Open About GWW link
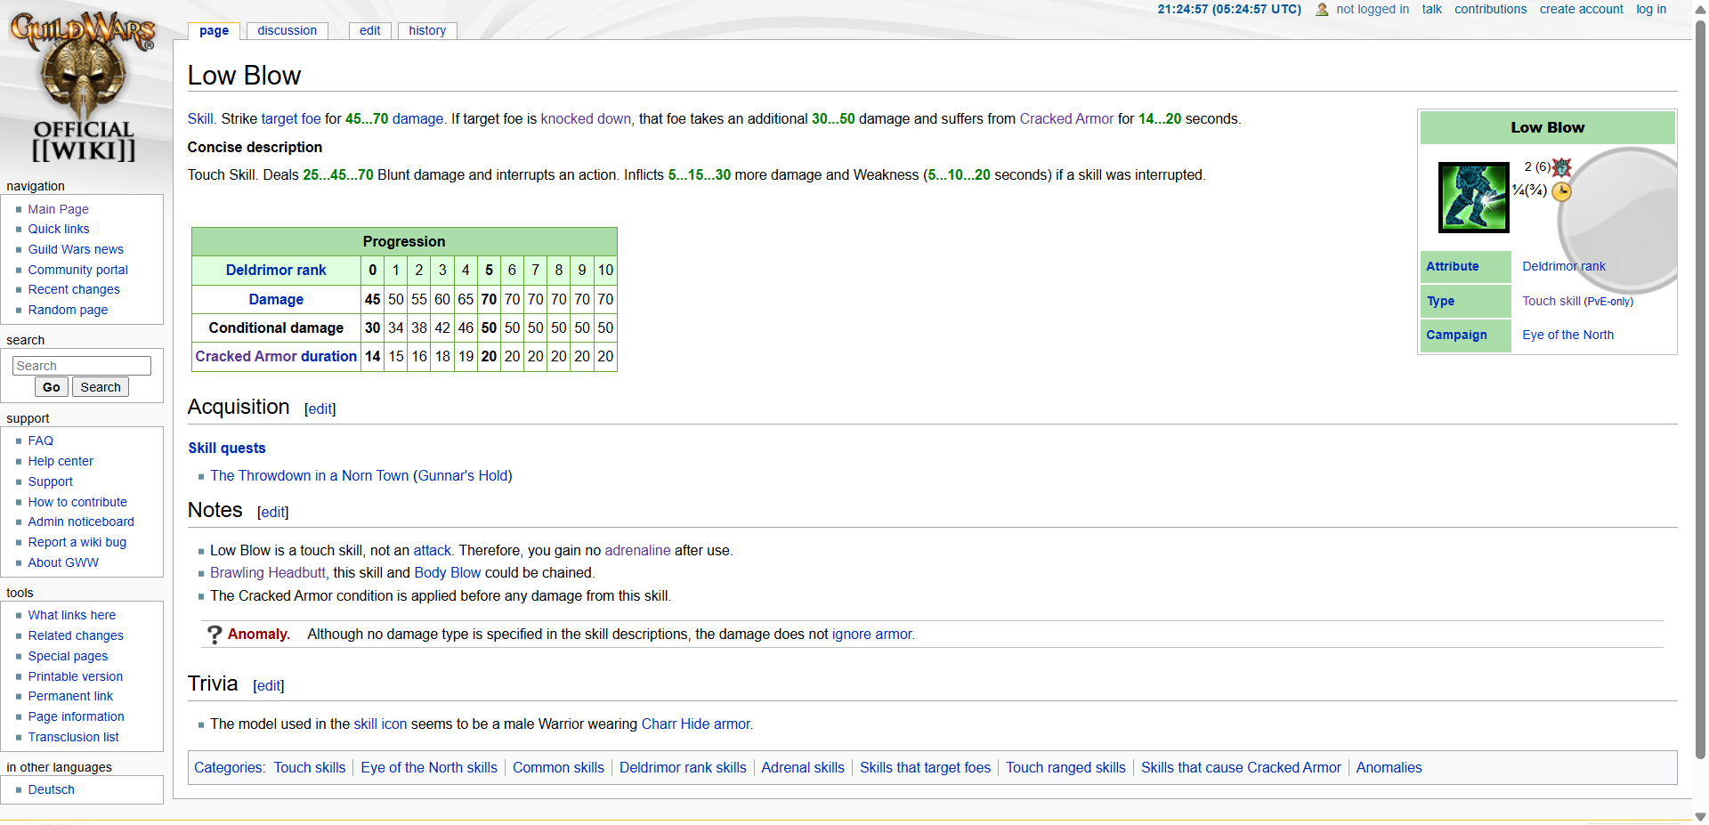 tap(63, 562)
